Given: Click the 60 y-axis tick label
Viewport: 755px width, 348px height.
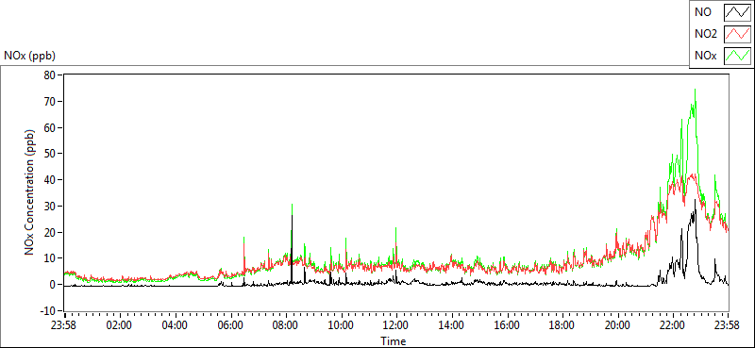Looking at the screenshot, I should [x=50, y=127].
